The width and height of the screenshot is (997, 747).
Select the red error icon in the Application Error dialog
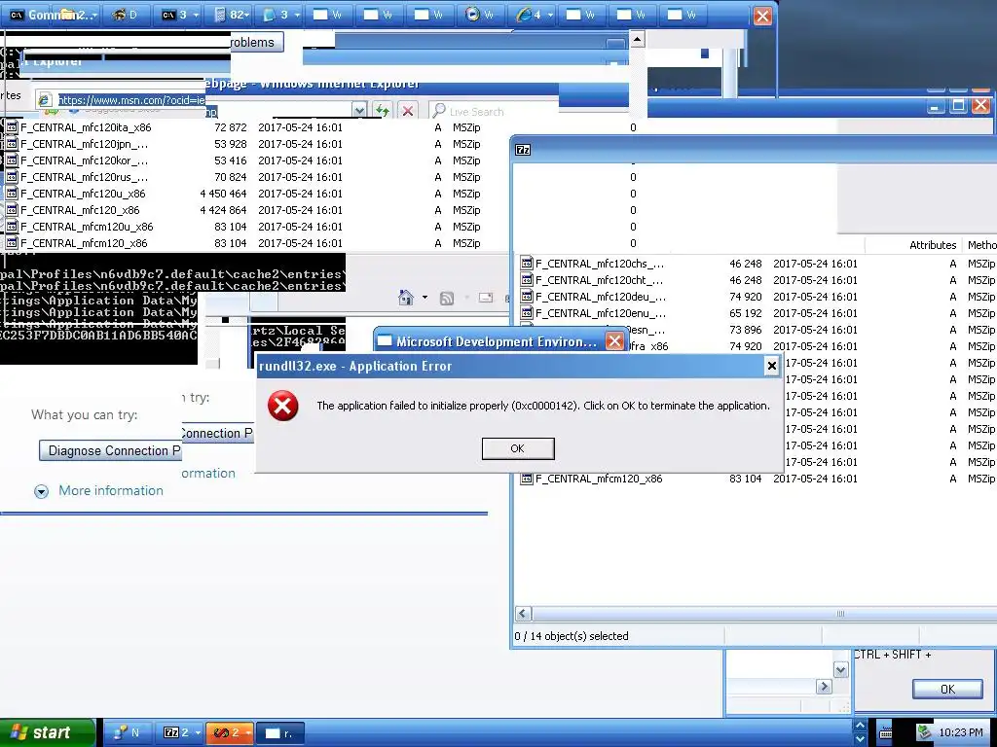tap(283, 406)
